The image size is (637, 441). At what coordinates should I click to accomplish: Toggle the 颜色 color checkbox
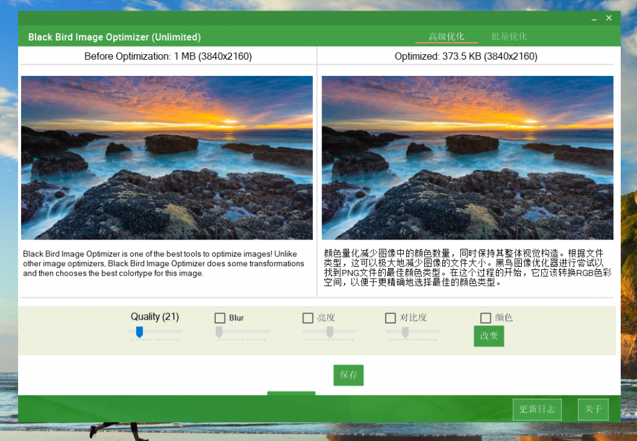pyautogui.click(x=485, y=317)
